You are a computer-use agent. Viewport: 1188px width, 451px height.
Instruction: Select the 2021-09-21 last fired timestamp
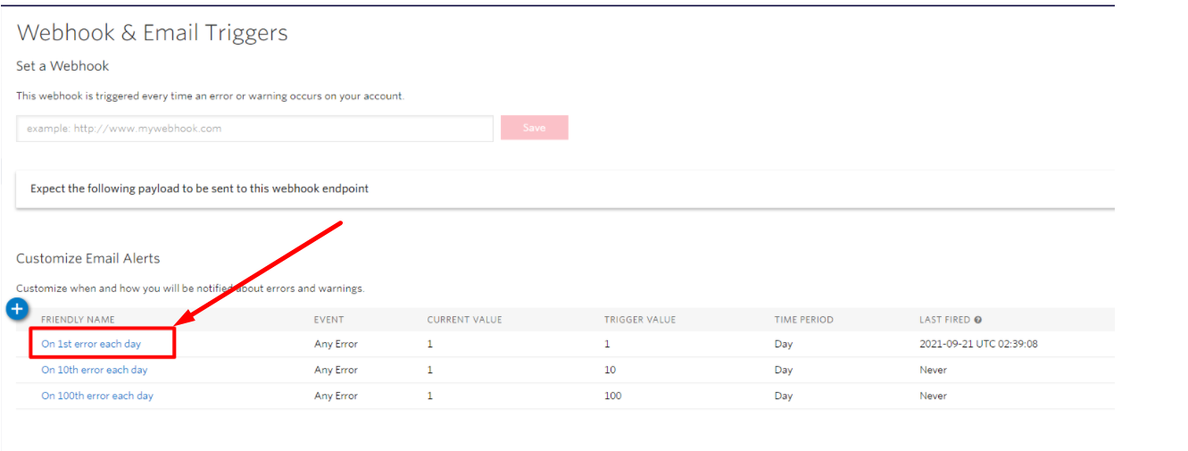click(978, 344)
